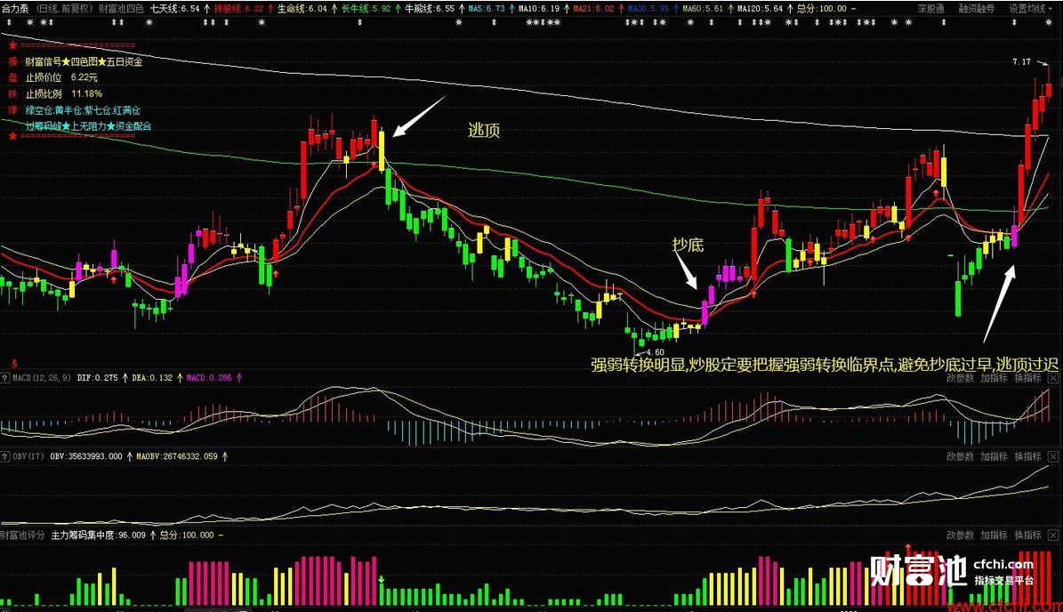Close the OBV sub-panel with its X icon
Image resolution: width=1063 pixels, height=612 pixels.
[x=1053, y=457]
